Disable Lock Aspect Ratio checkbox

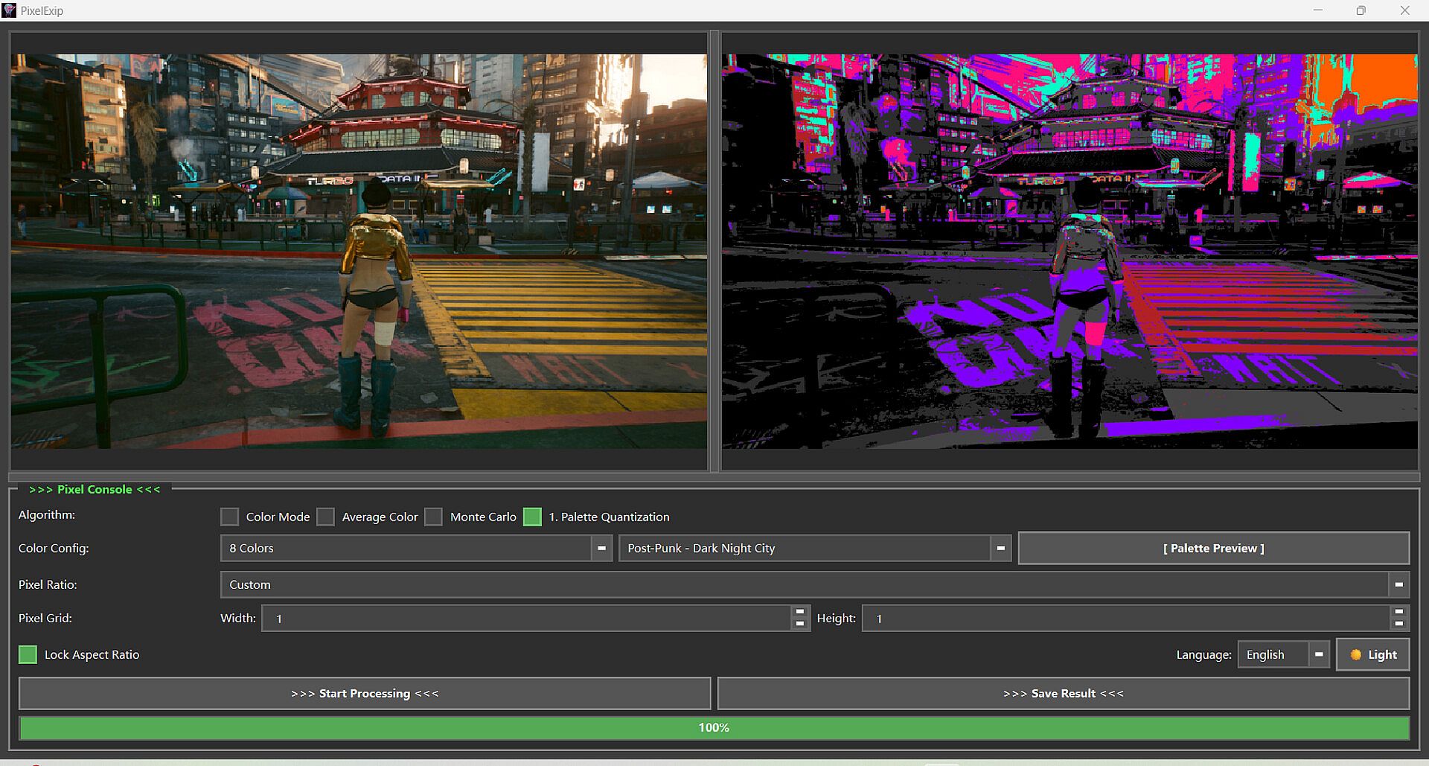pyautogui.click(x=28, y=655)
